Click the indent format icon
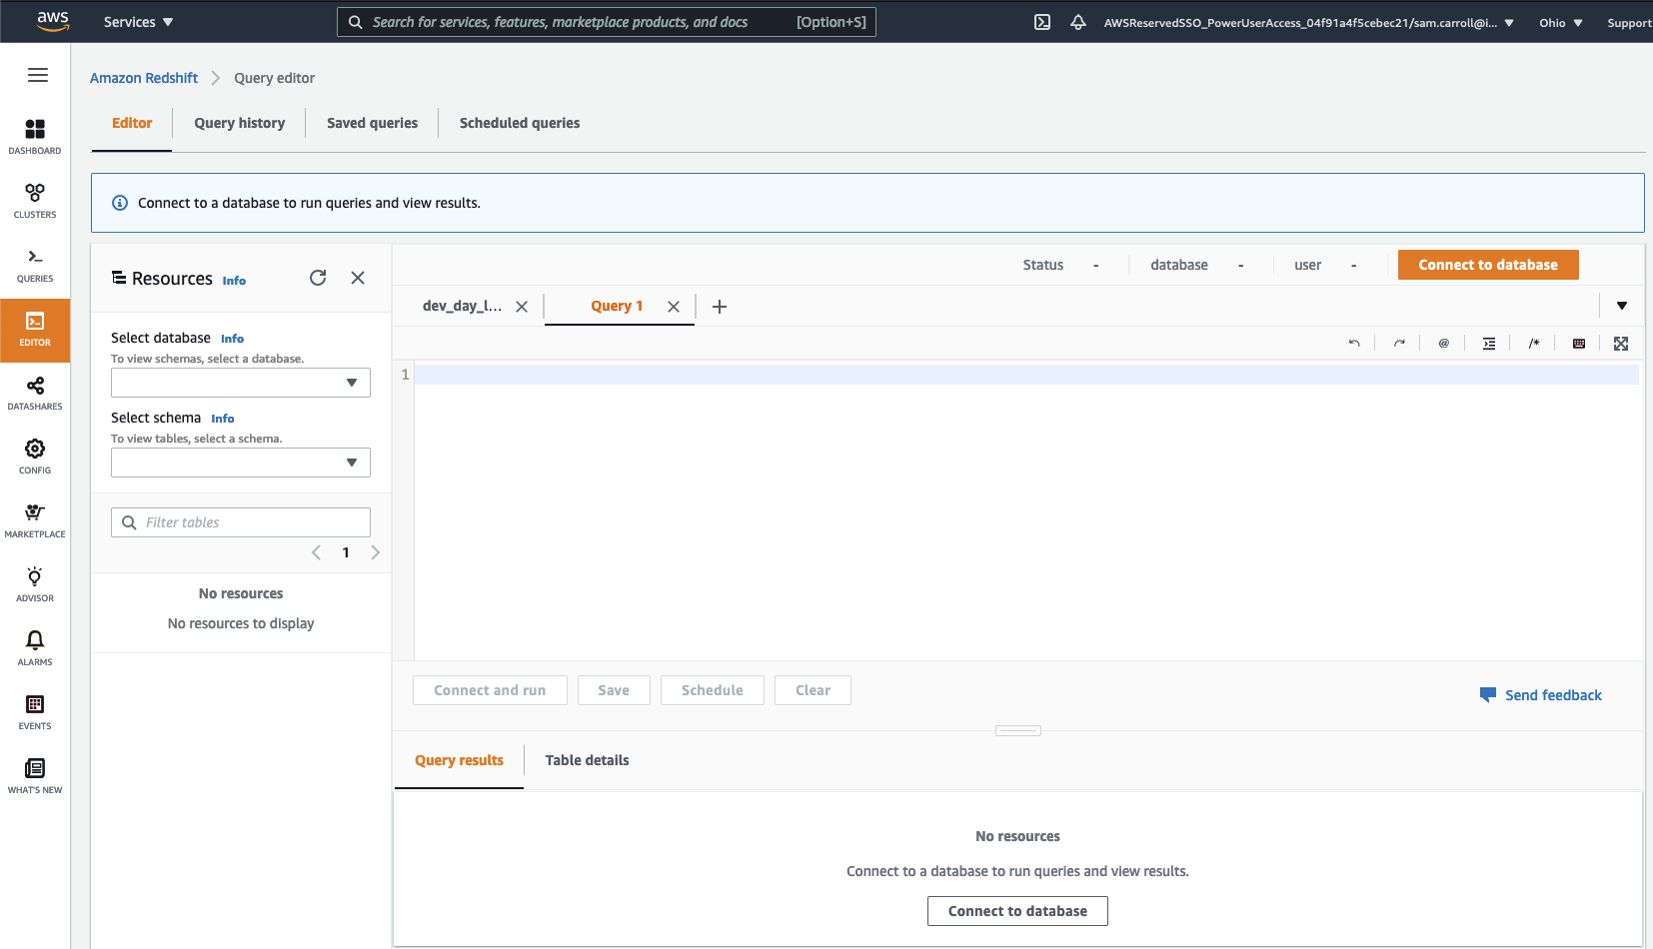Viewport: 1653px width, 949px height. click(1489, 344)
